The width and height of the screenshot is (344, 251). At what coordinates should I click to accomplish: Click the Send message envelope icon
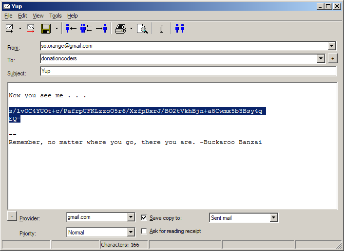pos(9,29)
